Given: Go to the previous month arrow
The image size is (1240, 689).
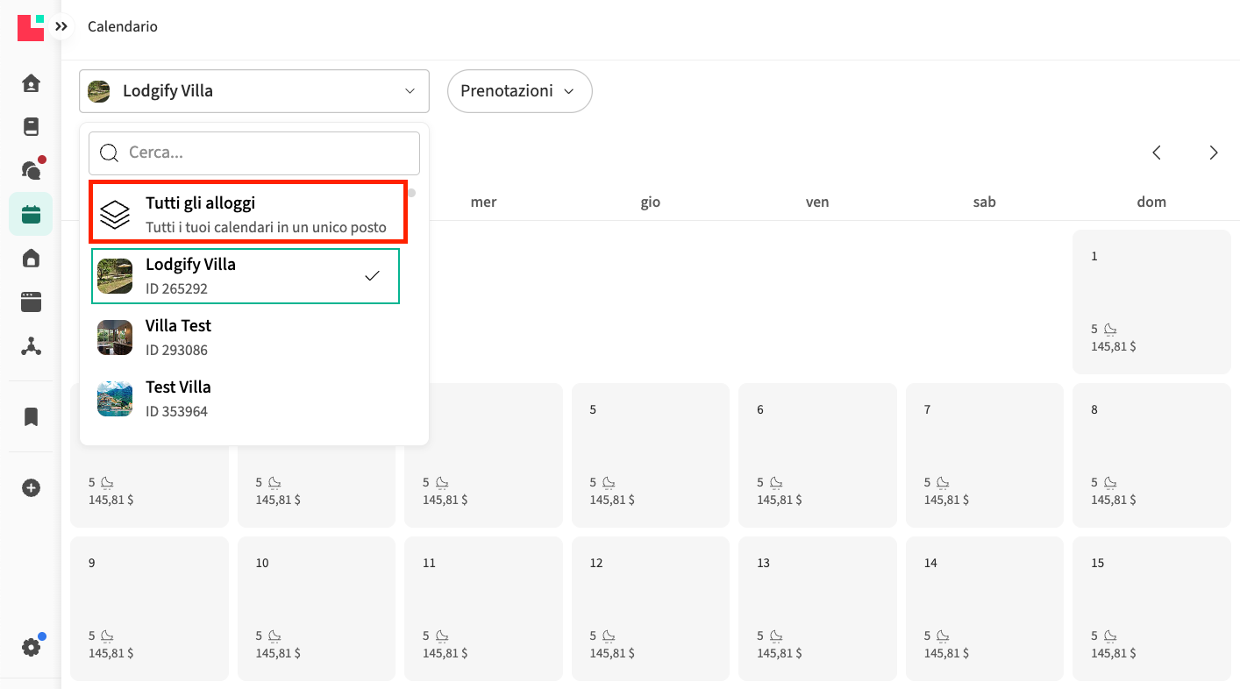Looking at the screenshot, I should pos(1157,153).
